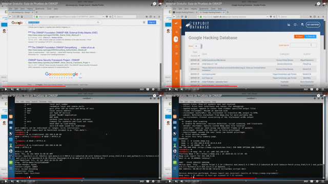Click Watch Later on bottom-right video
The image size is (328, 184).
[318, 96]
